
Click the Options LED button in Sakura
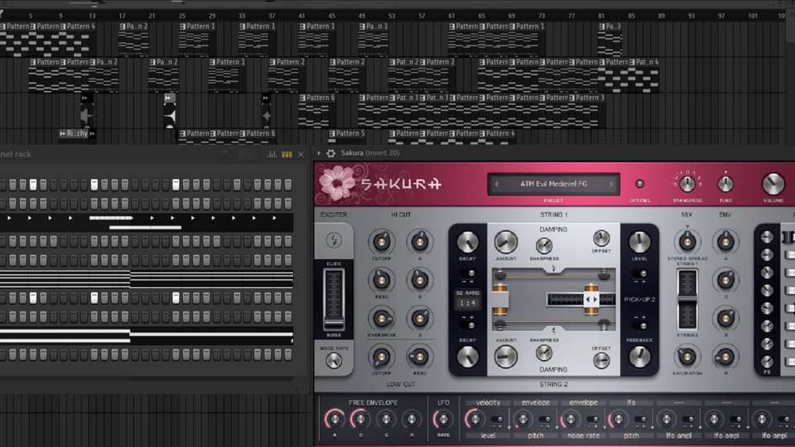(x=639, y=184)
